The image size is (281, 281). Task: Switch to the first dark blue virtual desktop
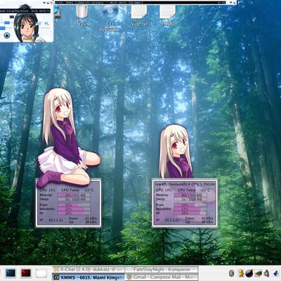click(x=11, y=273)
